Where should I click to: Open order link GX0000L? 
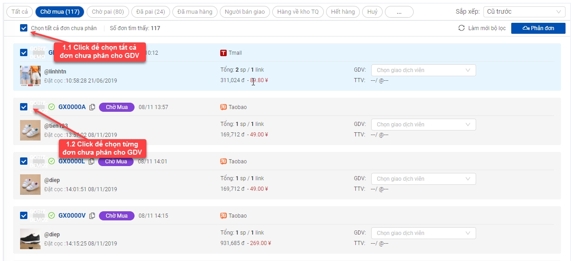point(72,162)
